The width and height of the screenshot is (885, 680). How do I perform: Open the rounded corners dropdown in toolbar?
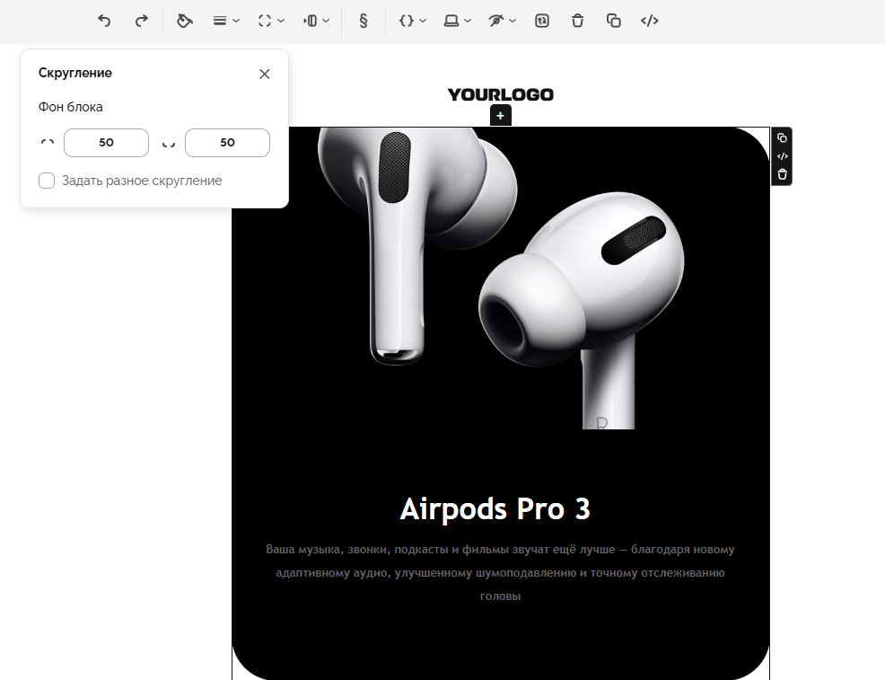[270, 21]
